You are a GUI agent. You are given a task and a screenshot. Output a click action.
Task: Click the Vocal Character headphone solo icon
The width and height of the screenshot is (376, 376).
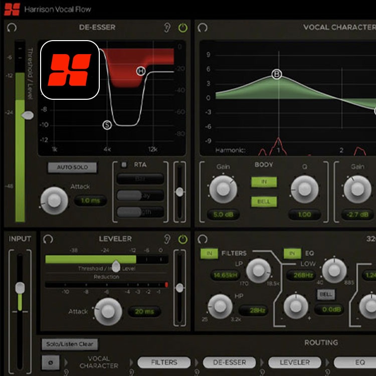pos(203,28)
